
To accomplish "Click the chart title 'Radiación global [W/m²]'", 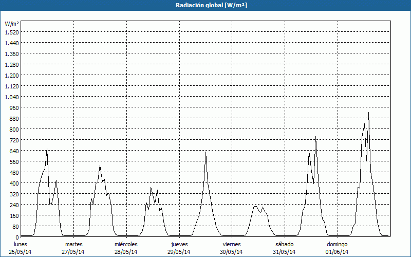I will 205,5.
